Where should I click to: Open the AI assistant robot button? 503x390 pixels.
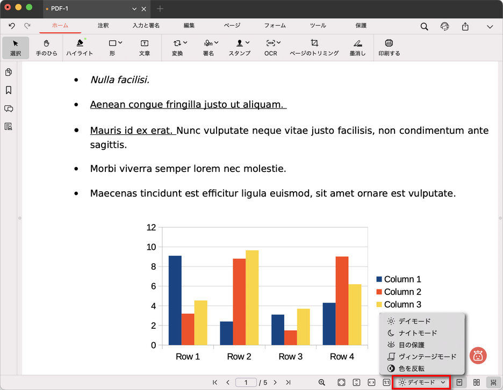tap(478, 355)
